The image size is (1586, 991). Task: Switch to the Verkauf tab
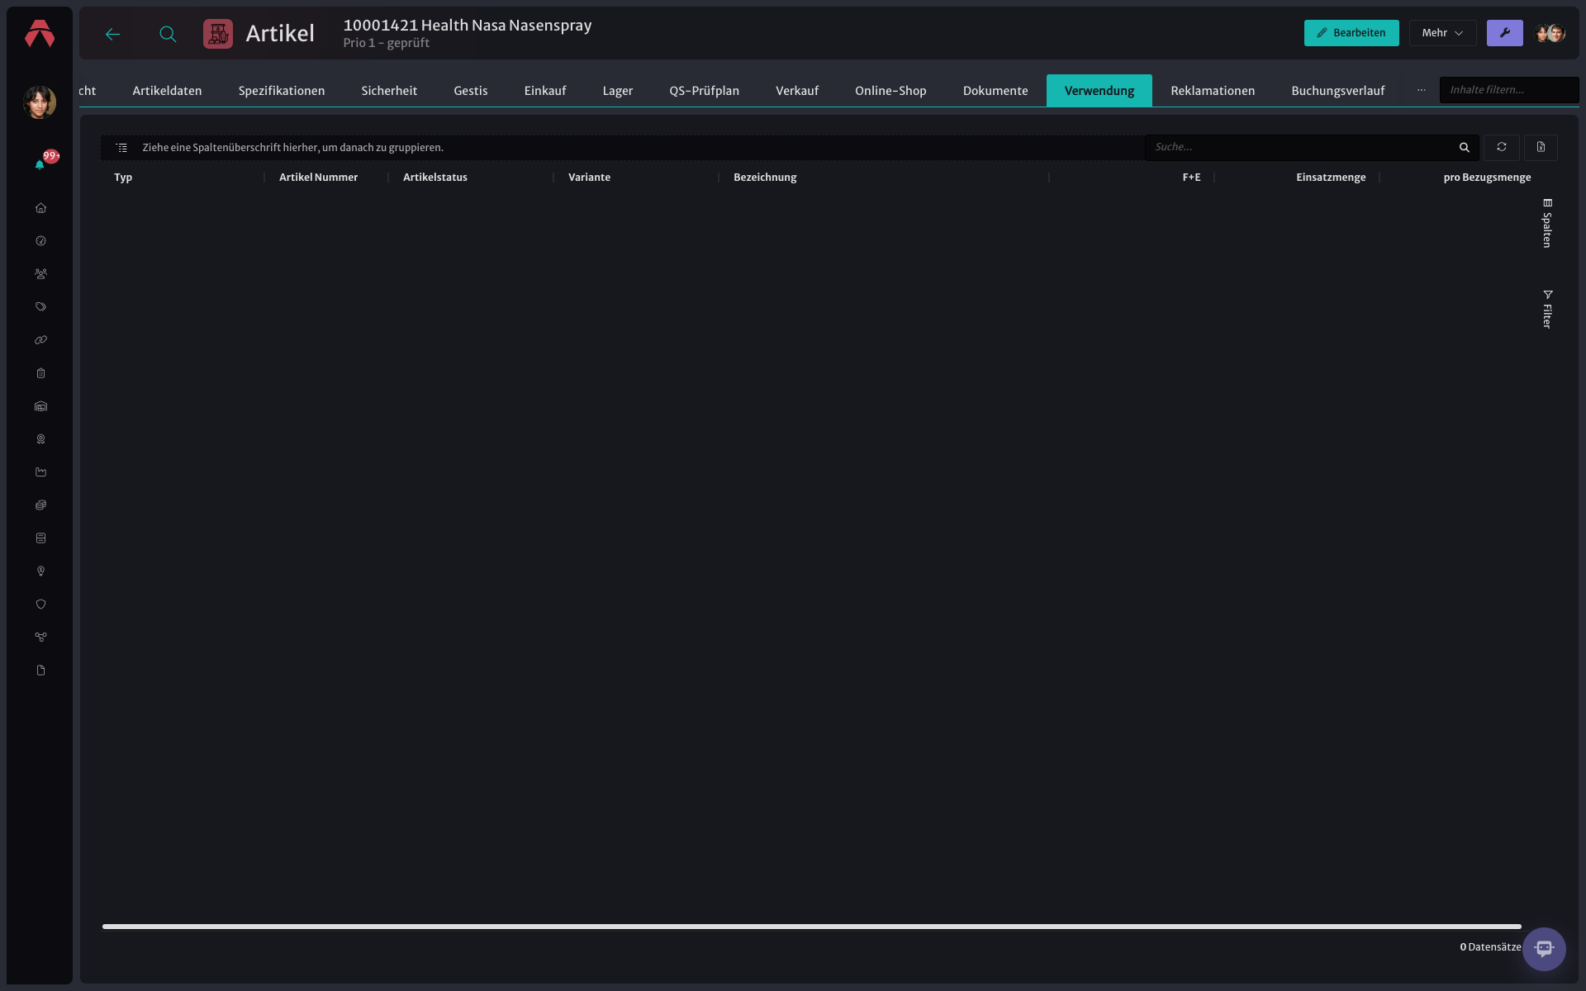pos(797,91)
